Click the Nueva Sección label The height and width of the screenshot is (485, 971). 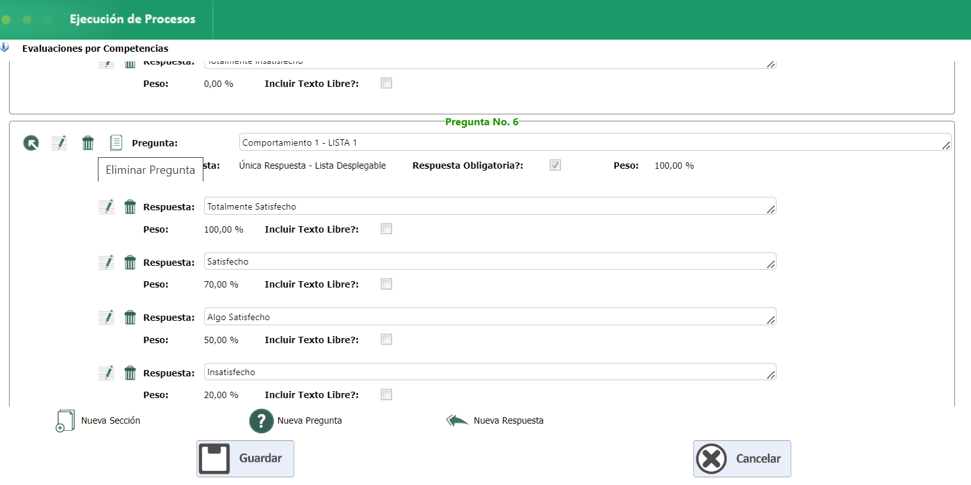coord(111,420)
